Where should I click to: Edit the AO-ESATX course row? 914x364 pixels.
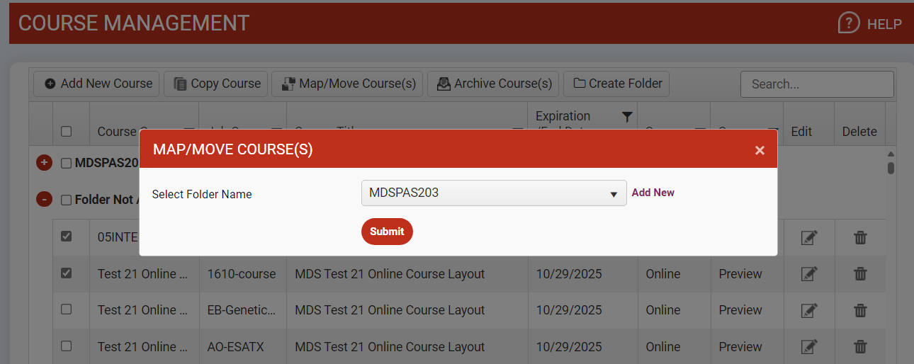808,346
